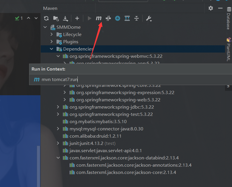Toggle Skip Tests mode

click(108, 18)
